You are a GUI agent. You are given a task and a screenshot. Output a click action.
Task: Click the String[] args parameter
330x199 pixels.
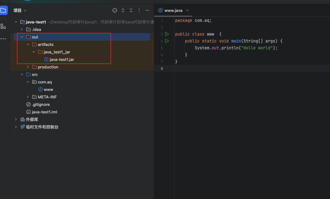pyautogui.click(x=259, y=41)
